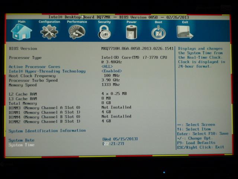Switch to the Security tab label
Image resolution: width=238 pixels, height=179 pixels.
[104, 22]
